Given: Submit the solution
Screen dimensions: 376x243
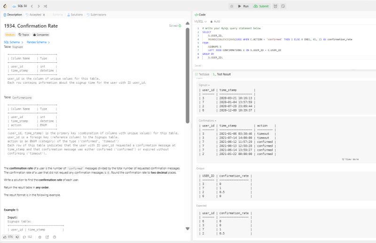Looking at the screenshot, I should [x=261, y=6].
